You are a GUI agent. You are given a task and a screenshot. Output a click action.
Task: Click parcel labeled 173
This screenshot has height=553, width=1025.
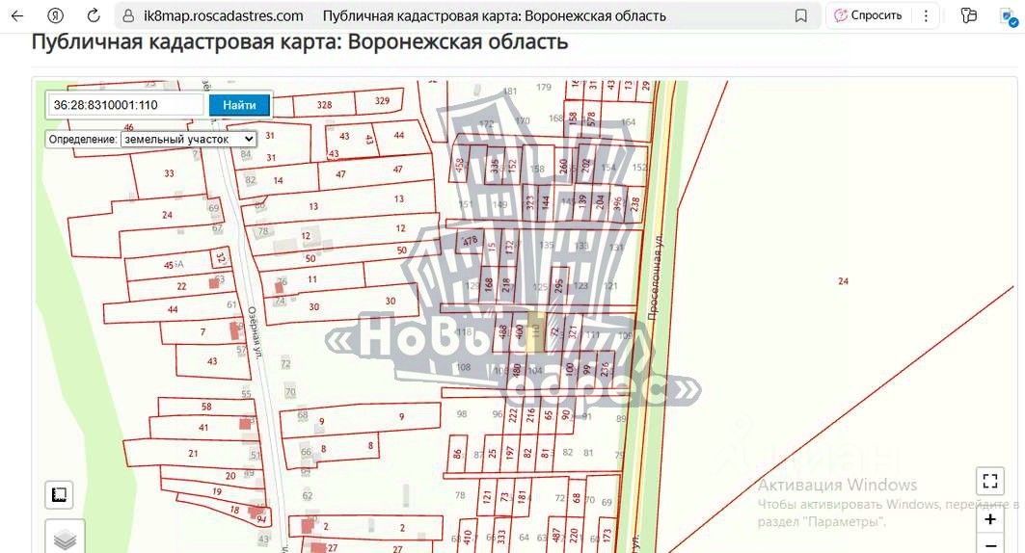pyautogui.click(x=607, y=537)
